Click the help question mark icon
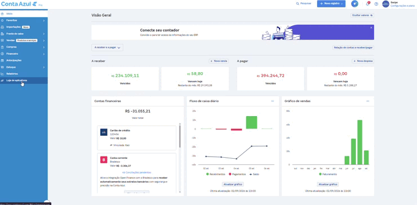Screen dimensions: 417x205 376,4
